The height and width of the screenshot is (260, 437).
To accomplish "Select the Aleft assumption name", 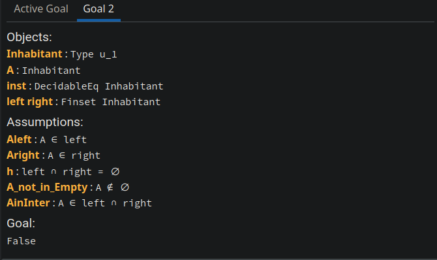I will coord(19,139).
